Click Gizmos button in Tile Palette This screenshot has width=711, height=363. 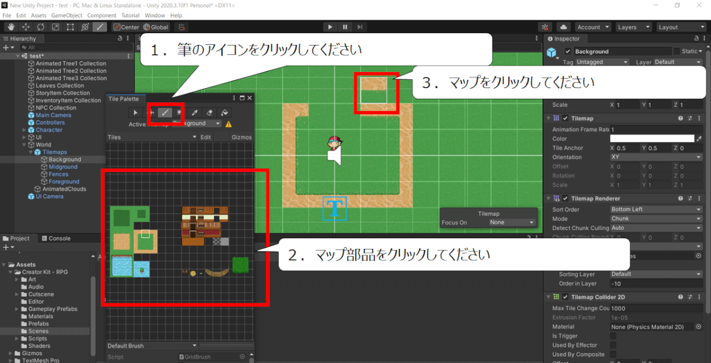pyautogui.click(x=242, y=137)
